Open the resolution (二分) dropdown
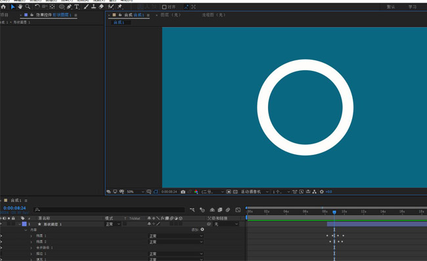This screenshot has width=427, height=261. tap(212, 191)
